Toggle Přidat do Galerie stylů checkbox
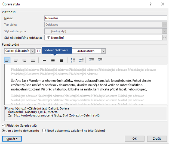 point(4,125)
